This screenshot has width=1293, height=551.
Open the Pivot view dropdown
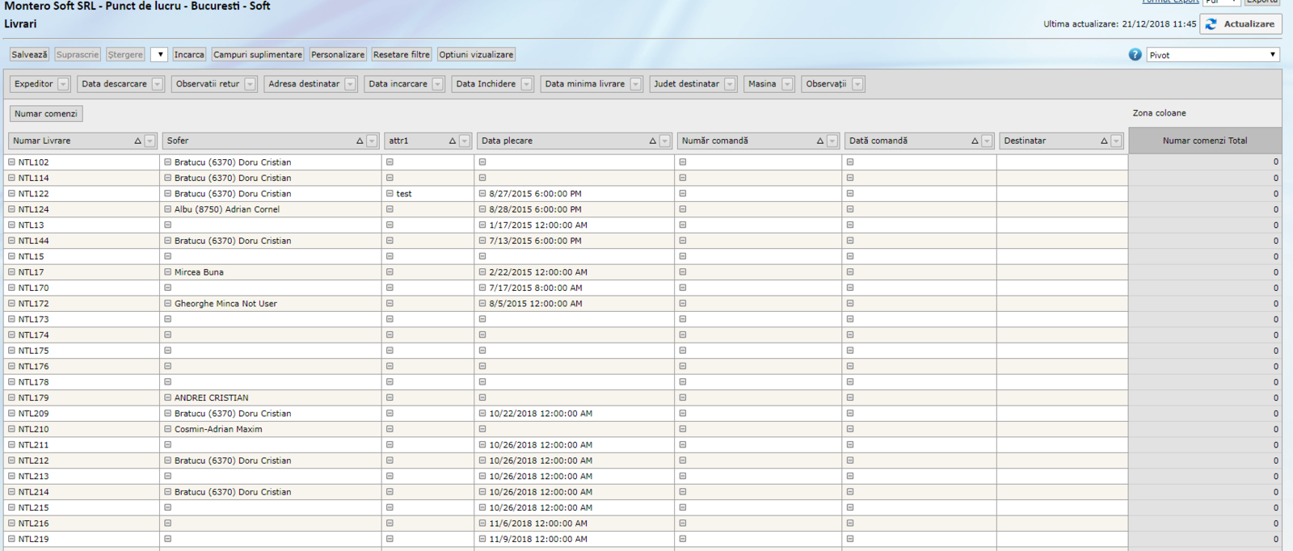[1213, 55]
